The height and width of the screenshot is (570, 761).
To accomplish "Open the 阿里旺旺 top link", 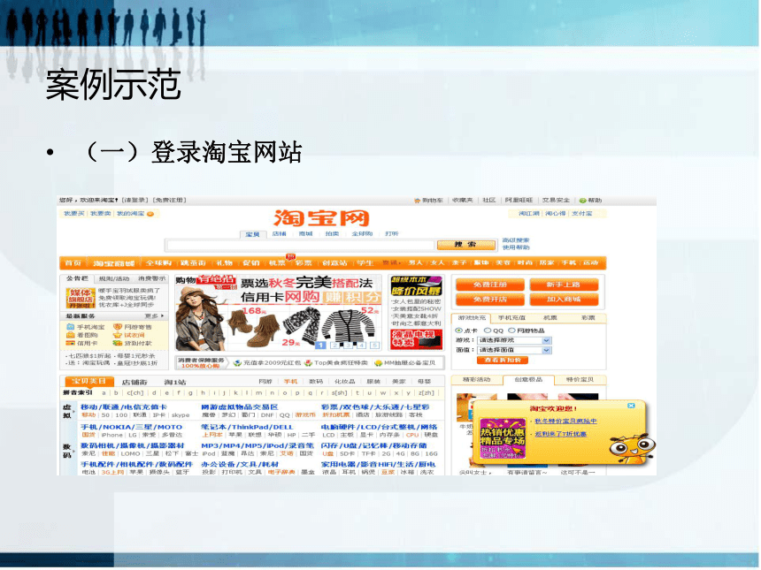I will pyautogui.click(x=519, y=201).
